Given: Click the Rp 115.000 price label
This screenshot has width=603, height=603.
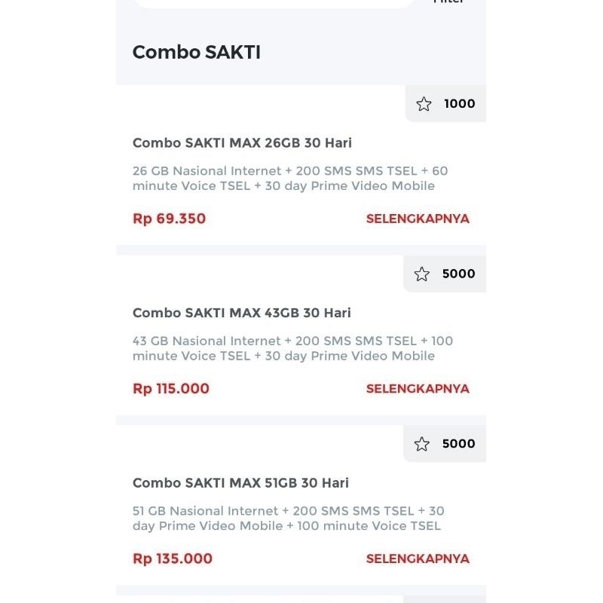Looking at the screenshot, I should [171, 388].
